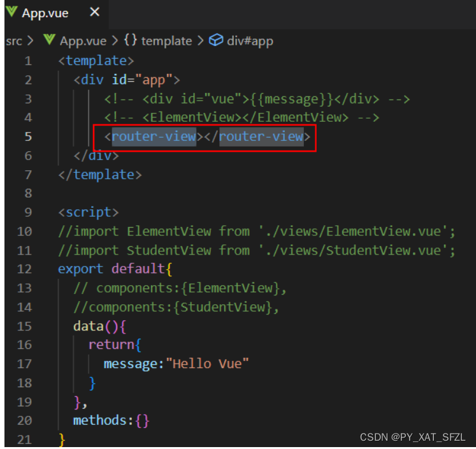Close the App.vue tab
The height and width of the screenshot is (449, 476).
pyautogui.click(x=95, y=12)
